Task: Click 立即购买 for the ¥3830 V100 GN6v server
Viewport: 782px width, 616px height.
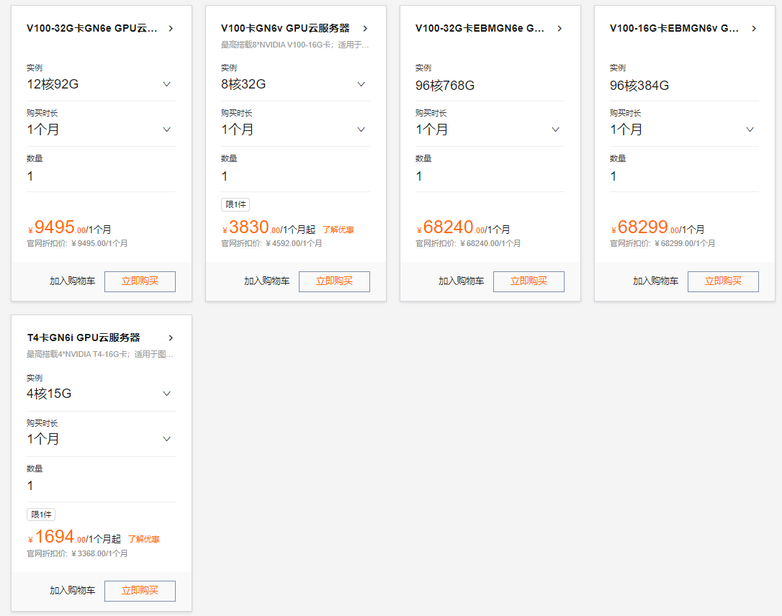Action: coord(334,281)
